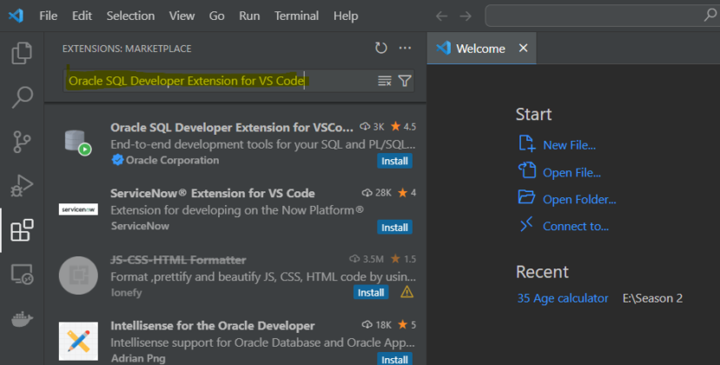Refresh the extensions marketplace list
This screenshot has width=720, height=365.
[x=381, y=49]
